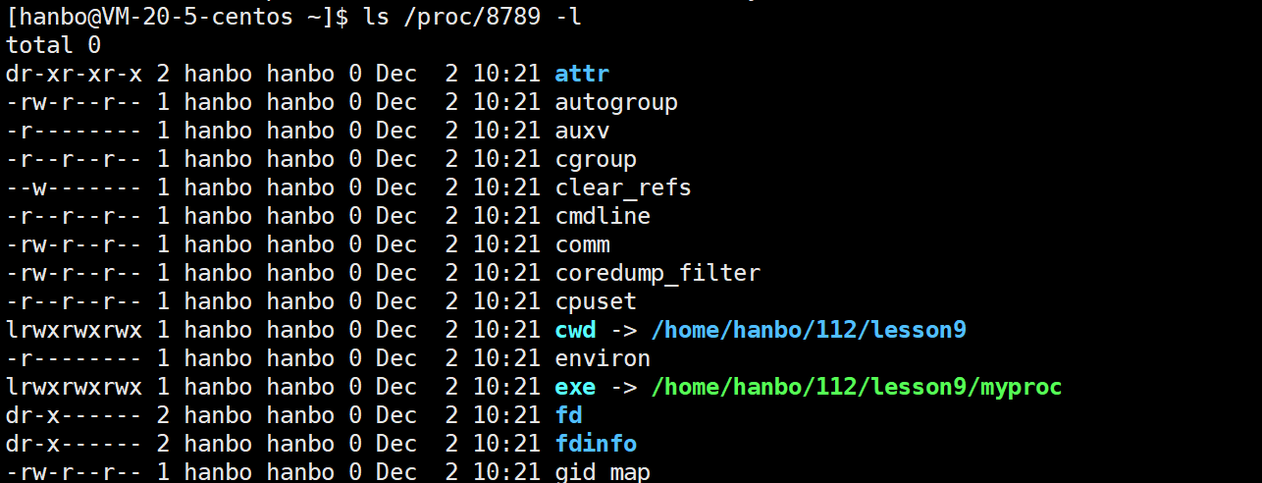This screenshot has width=1262, height=483.
Task: Click the fd directory name
Action: coord(568,415)
